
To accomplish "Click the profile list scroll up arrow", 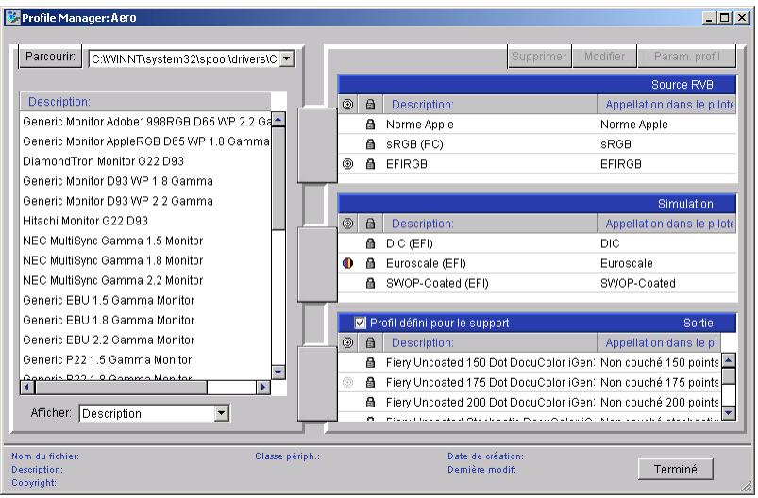I will click(278, 119).
